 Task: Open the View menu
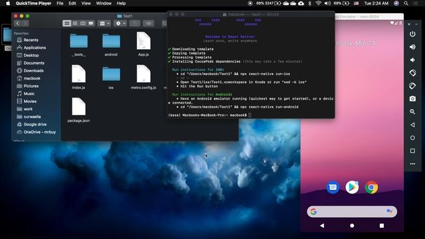86,3
